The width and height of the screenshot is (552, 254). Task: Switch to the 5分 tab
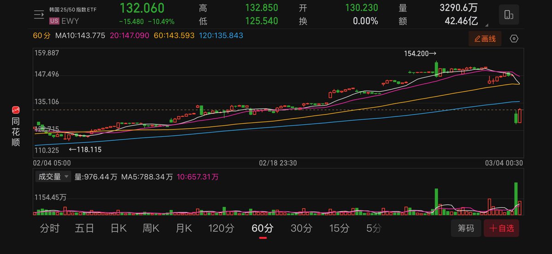tap(374, 228)
